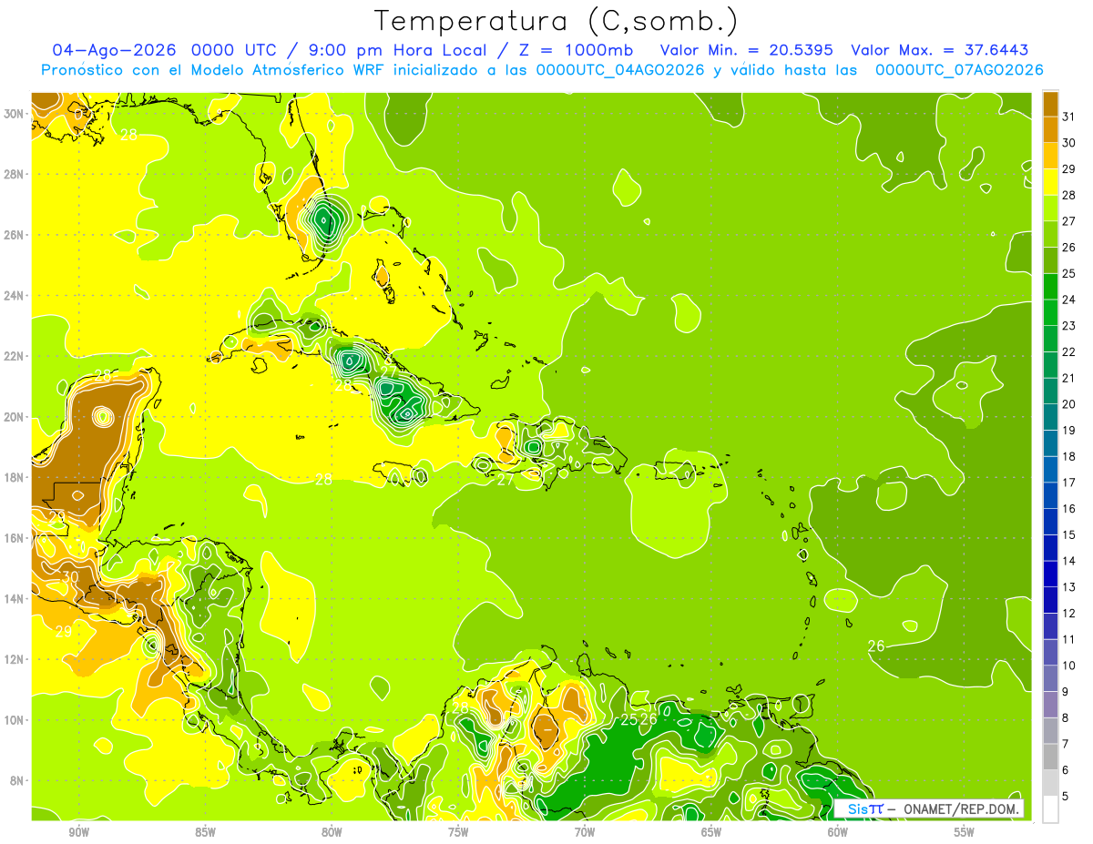Click the color scale label 24

1068,299
